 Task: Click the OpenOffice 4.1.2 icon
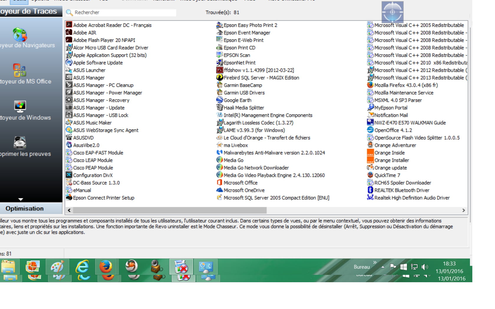click(x=370, y=130)
